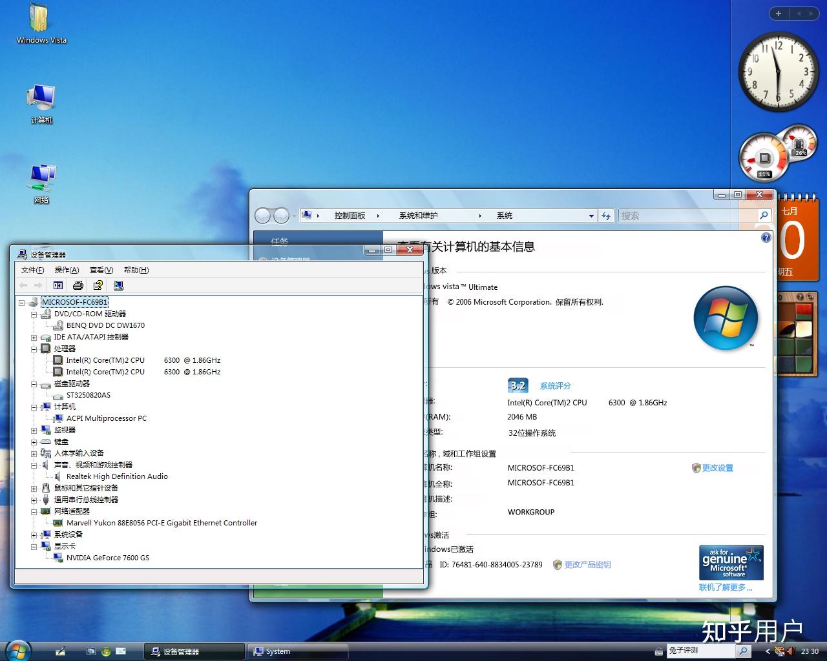Click the Scan for hardware changes toolbar icon
This screenshot has height=661, width=827.
pos(118,285)
